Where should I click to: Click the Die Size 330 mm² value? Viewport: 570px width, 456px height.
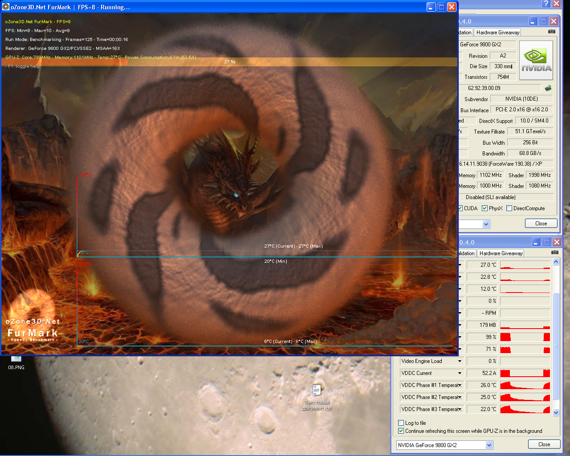[x=503, y=66]
